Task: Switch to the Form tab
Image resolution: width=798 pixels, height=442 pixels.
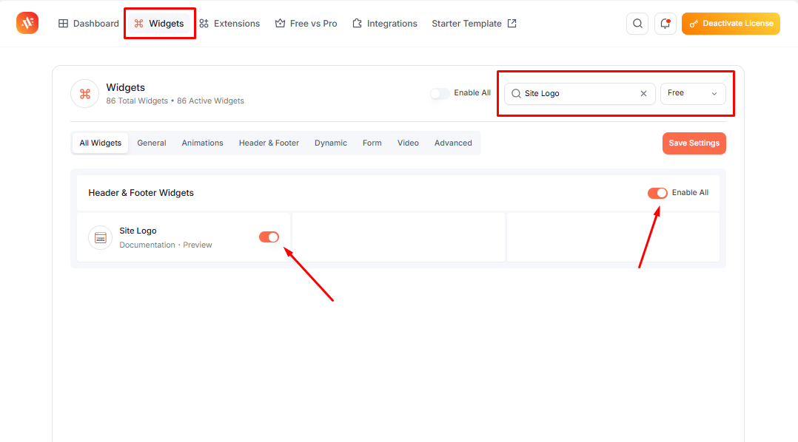Action: coord(372,143)
